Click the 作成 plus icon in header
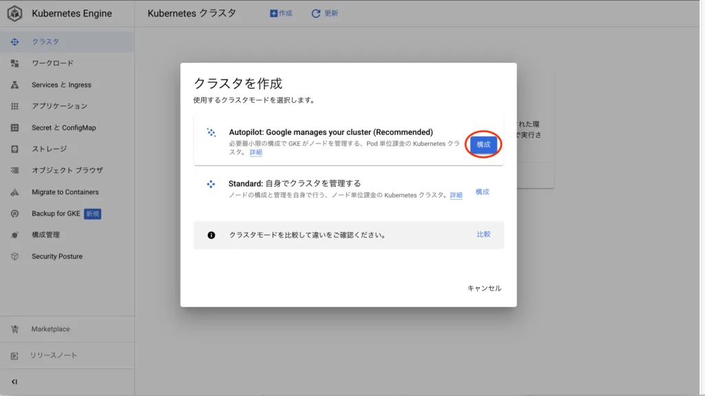 pyautogui.click(x=273, y=14)
